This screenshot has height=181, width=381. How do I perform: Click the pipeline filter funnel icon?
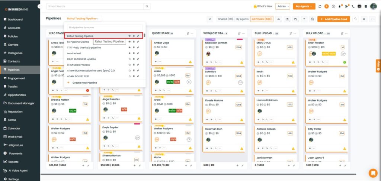(304, 19)
